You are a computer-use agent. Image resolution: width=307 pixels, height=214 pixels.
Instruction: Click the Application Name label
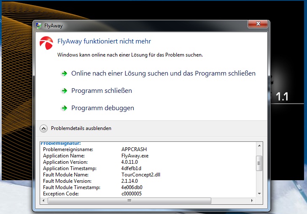tap(64, 156)
